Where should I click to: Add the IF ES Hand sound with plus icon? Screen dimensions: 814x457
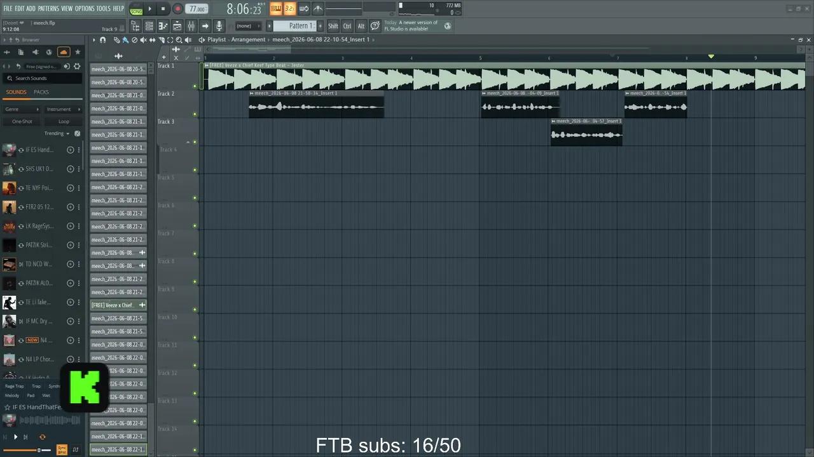tap(70, 150)
